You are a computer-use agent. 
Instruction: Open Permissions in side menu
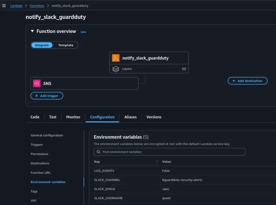pos(39,154)
